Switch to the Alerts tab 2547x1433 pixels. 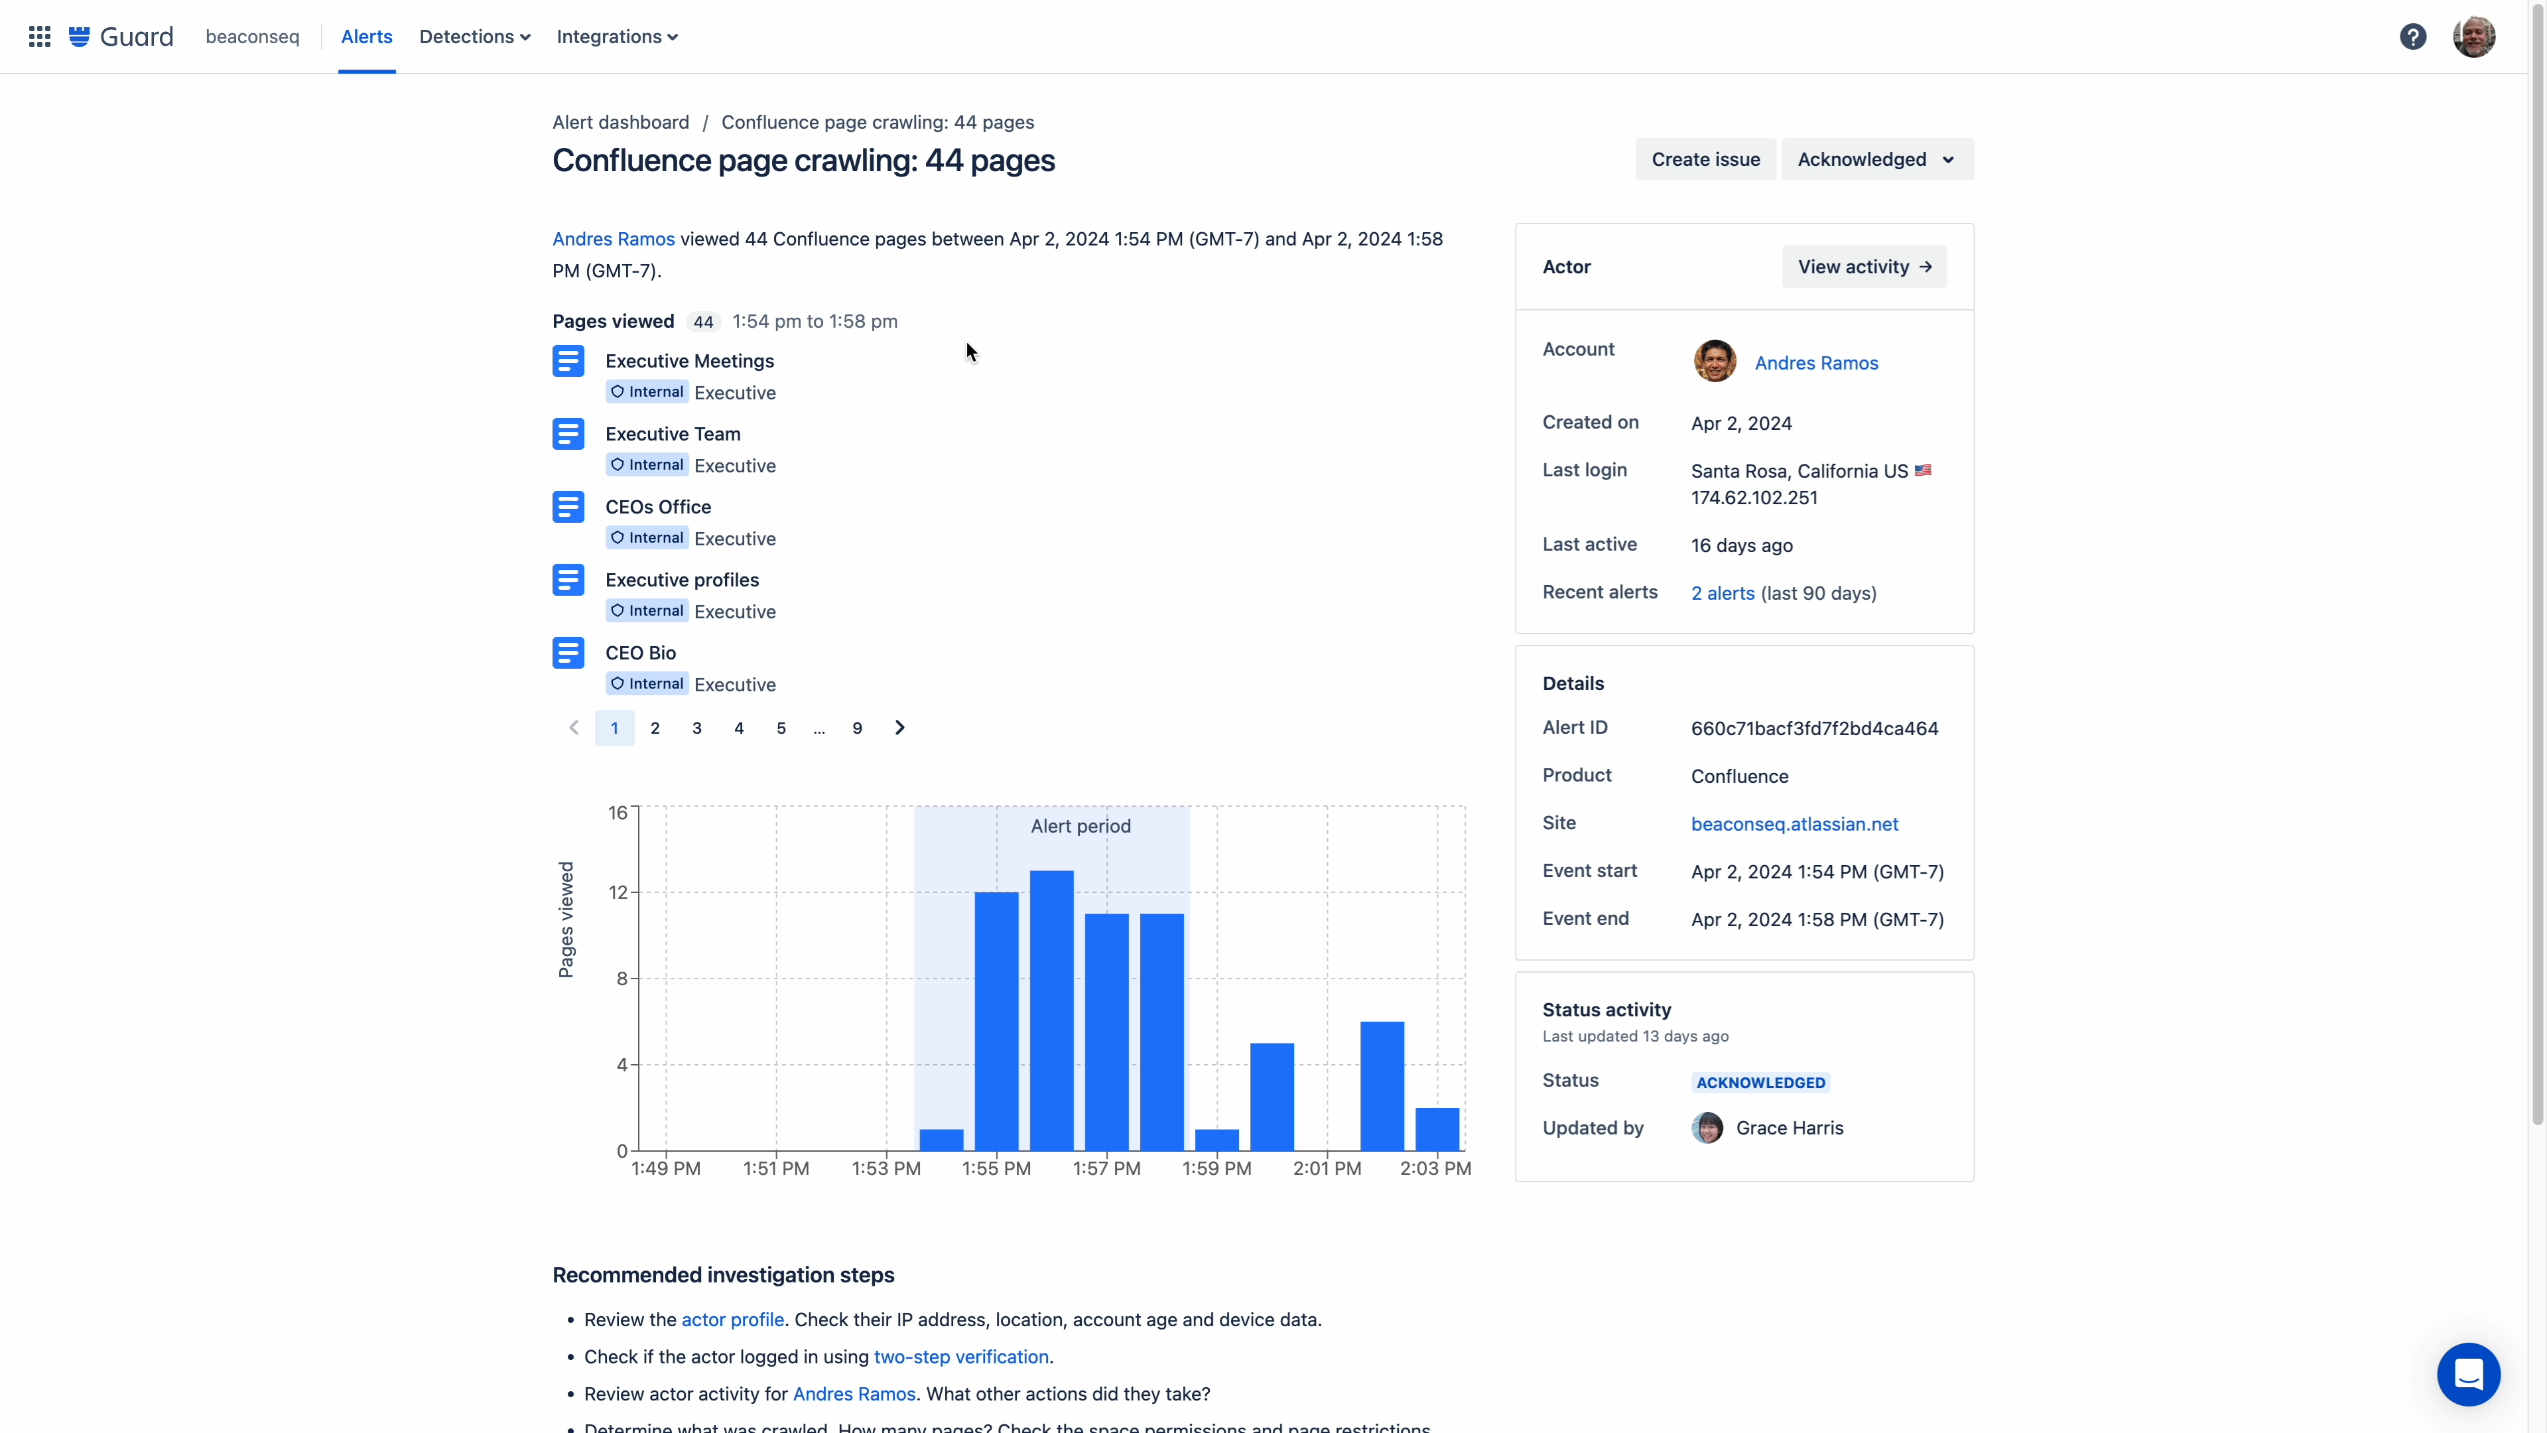(x=367, y=36)
